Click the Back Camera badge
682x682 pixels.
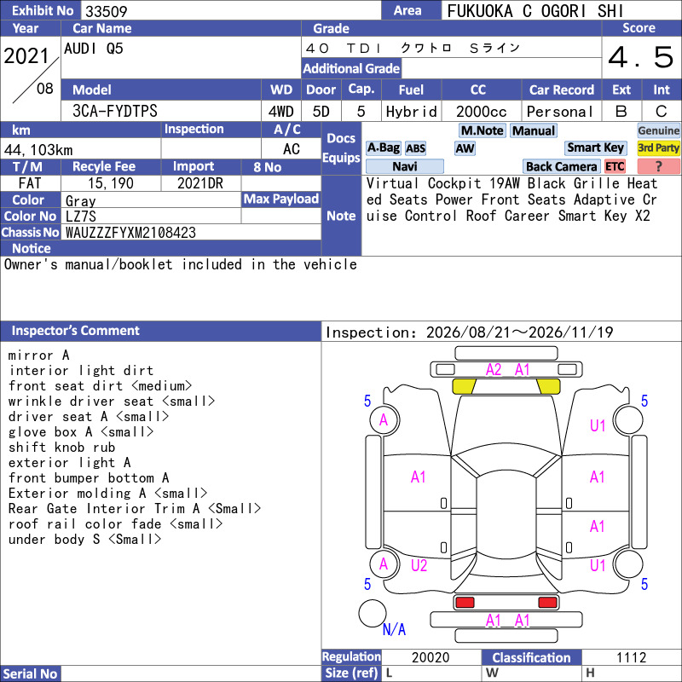click(x=561, y=166)
